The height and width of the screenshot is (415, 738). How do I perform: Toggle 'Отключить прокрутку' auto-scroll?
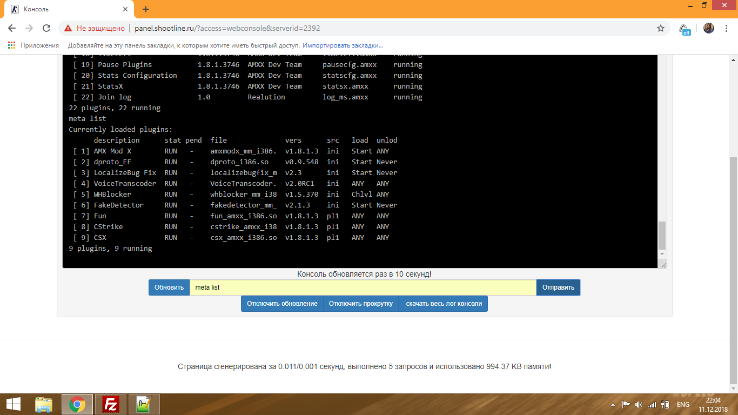[360, 304]
